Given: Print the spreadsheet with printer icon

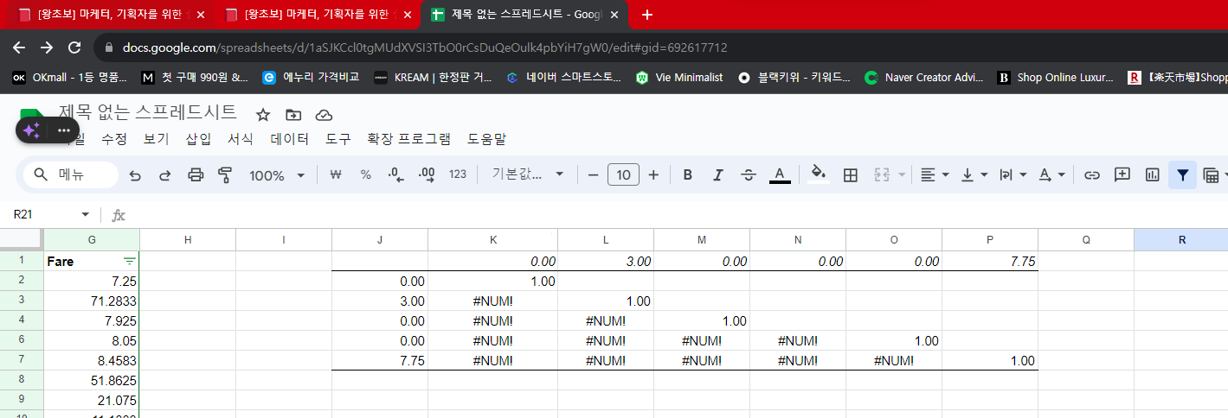Looking at the screenshot, I should (x=196, y=175).
